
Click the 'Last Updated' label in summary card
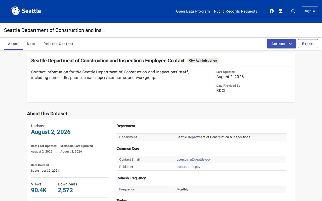(225, 72)
